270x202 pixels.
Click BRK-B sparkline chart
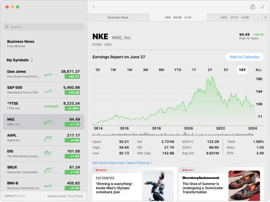click(51, 186)
